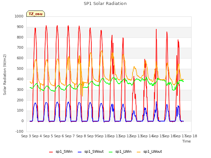Image resolution: width=211 pixels, height=158 pixels.
Task: Click the red sp1_SWin legend swatch
Action: click(x=51, y=152)
